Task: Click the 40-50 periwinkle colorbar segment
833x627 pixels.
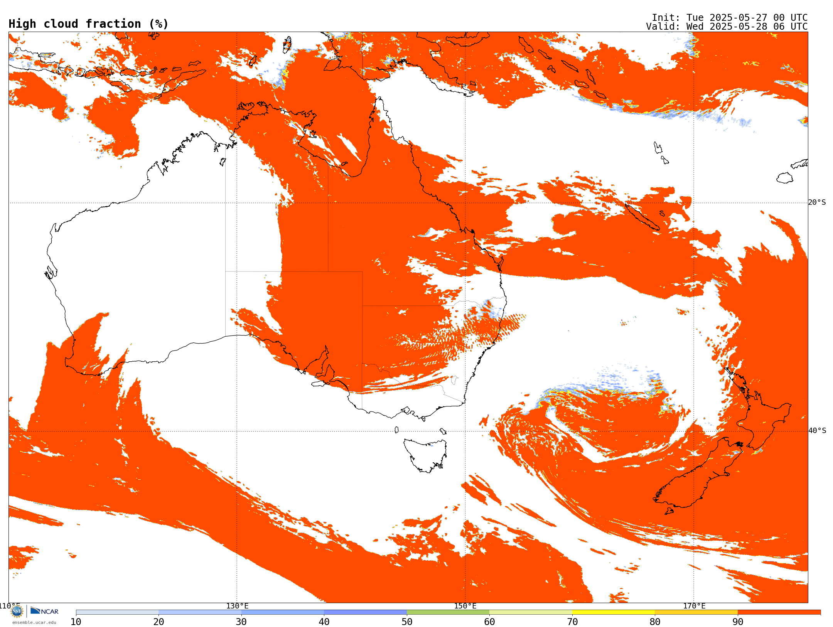Action: click(x=365, y=612)
